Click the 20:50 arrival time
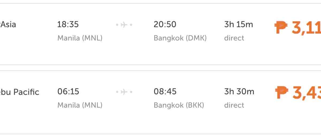The width and height of the screenshot is (321, 138). click(x=165, y=25)
